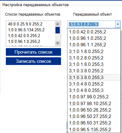Click the blue scrollbar thumb in the object list
This screenshot has height=133, width=122.
pos(58,30)
